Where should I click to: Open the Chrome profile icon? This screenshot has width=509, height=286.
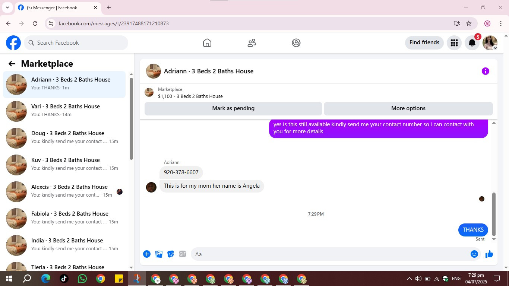tap(487, 23)
